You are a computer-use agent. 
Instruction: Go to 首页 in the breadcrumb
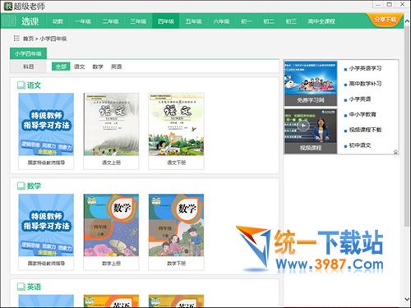(28, 39)
